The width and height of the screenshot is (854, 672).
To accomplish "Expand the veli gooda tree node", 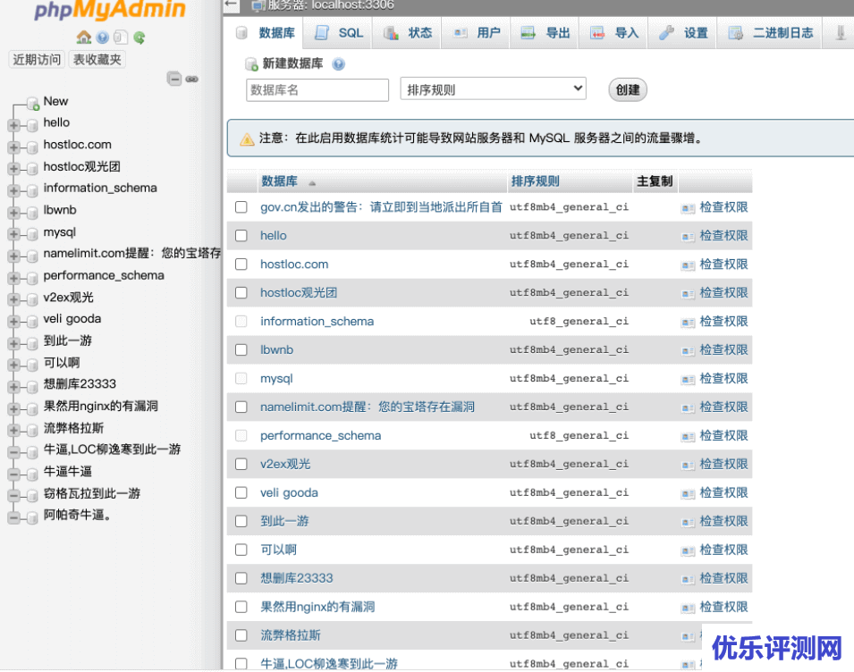I will pyautogui.click(x=13, y=321).
